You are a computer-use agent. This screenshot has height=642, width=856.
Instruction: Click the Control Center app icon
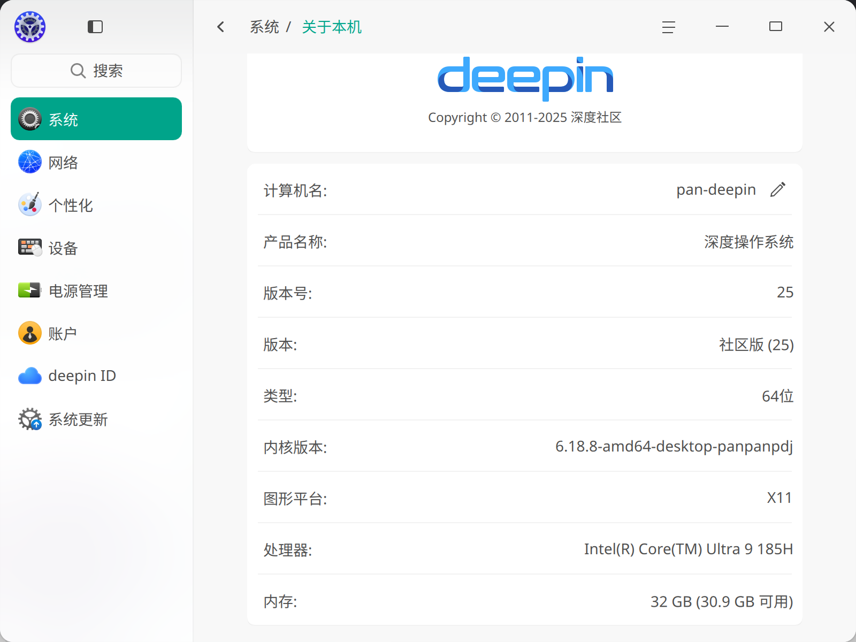coord(30,27)
